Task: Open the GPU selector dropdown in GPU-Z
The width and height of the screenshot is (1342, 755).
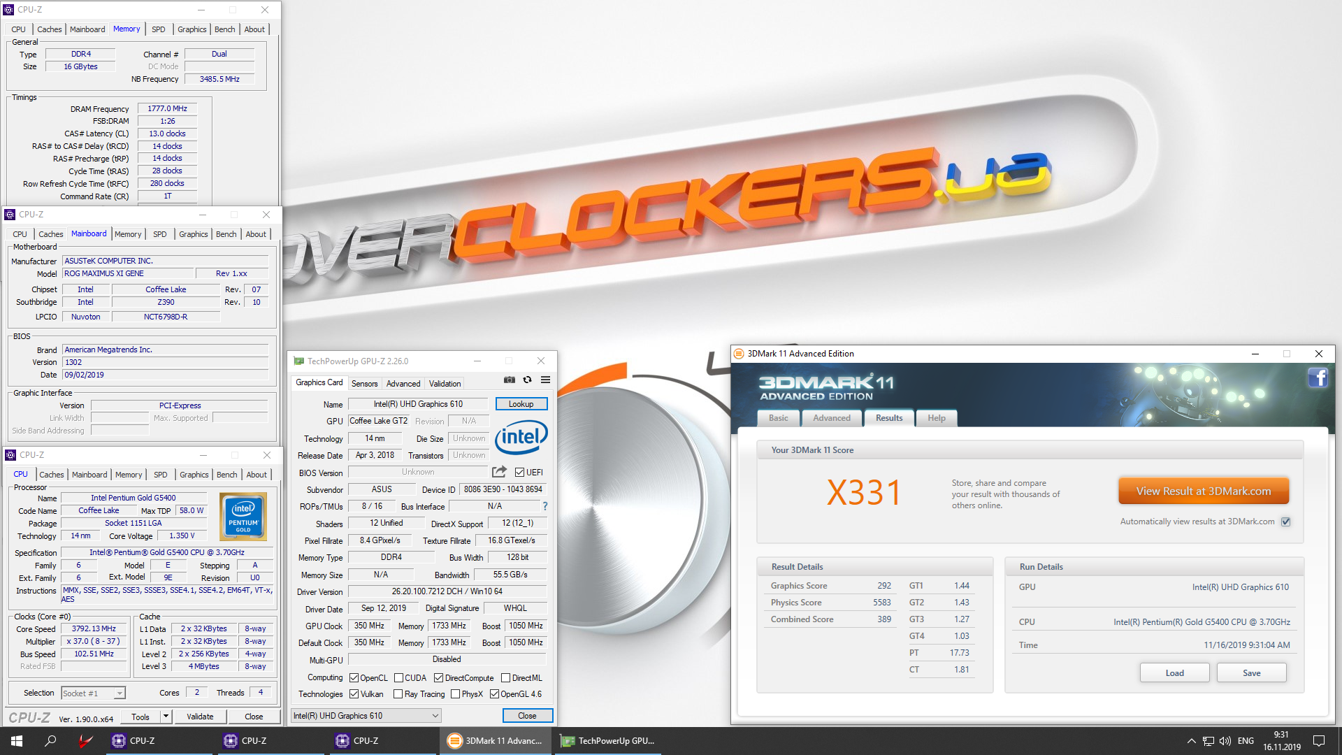Action: coord(366,716)
